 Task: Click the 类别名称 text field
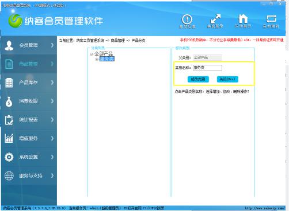[x=207, y=68]
